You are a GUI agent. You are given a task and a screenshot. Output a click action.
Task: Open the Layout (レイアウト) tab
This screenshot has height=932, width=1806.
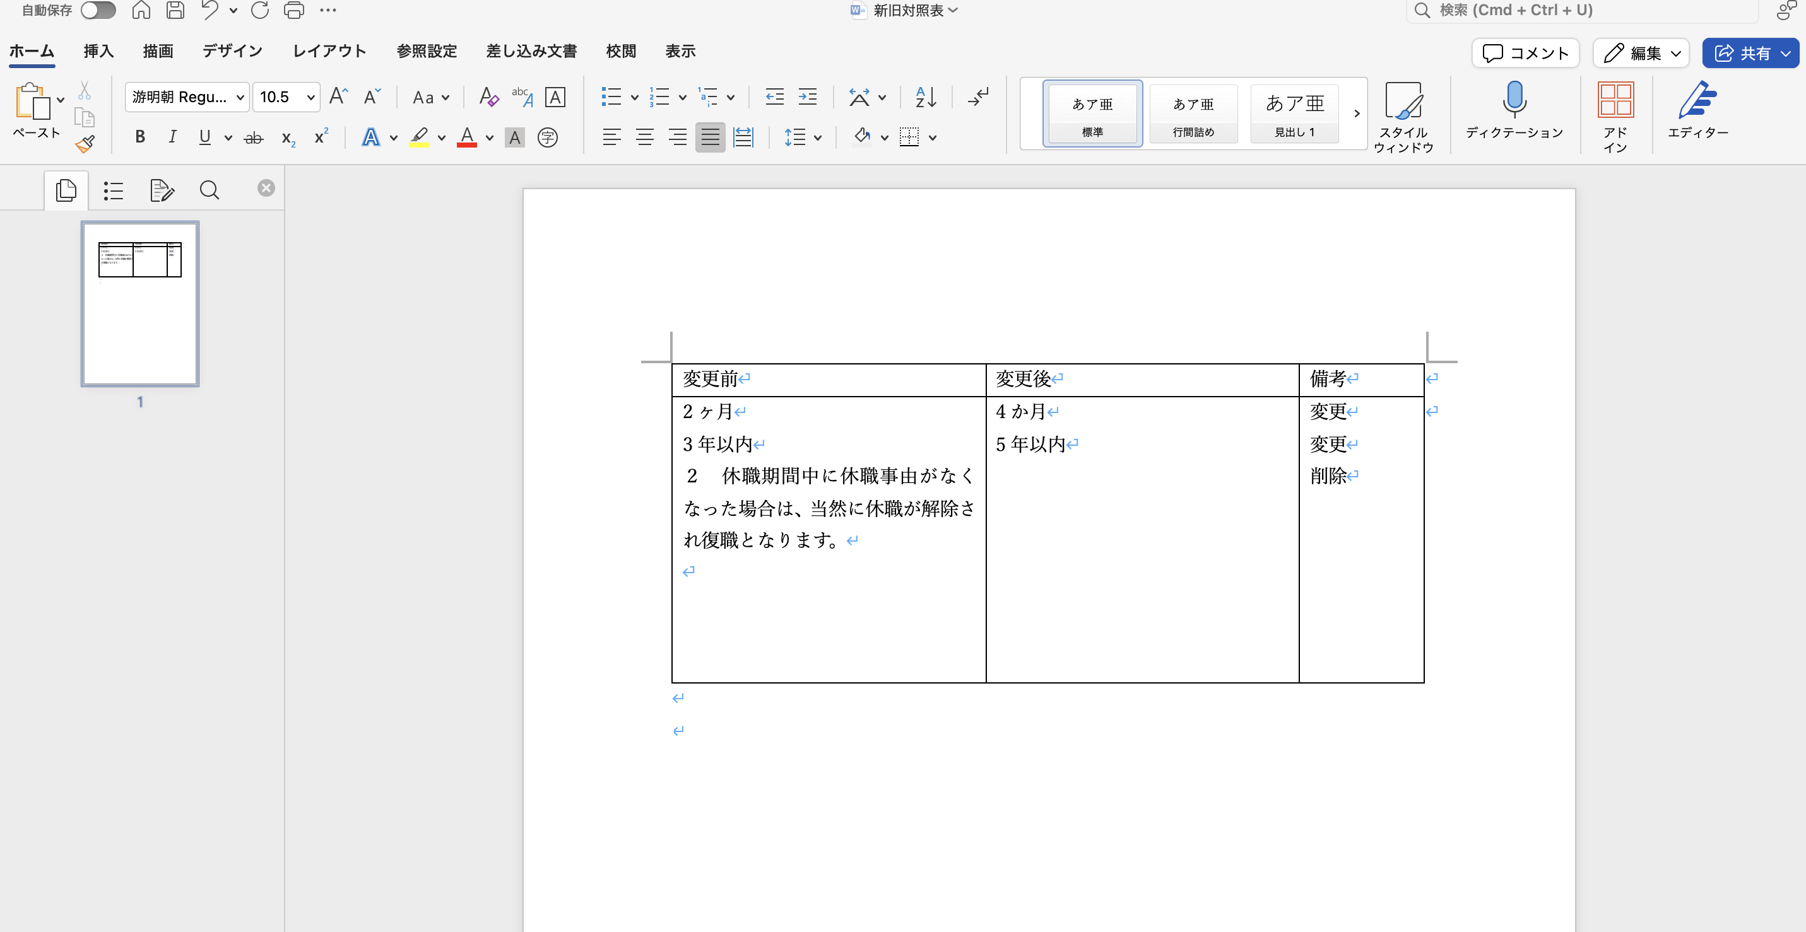pyautogui.click(x=329, y=51)
